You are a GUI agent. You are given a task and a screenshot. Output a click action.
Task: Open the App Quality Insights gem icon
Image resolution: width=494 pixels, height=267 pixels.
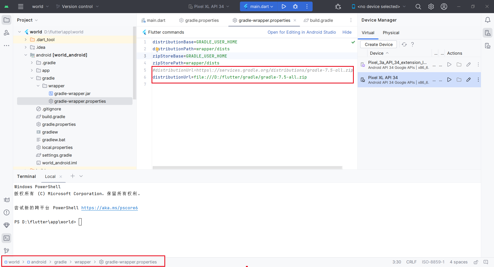click(7, 225)
